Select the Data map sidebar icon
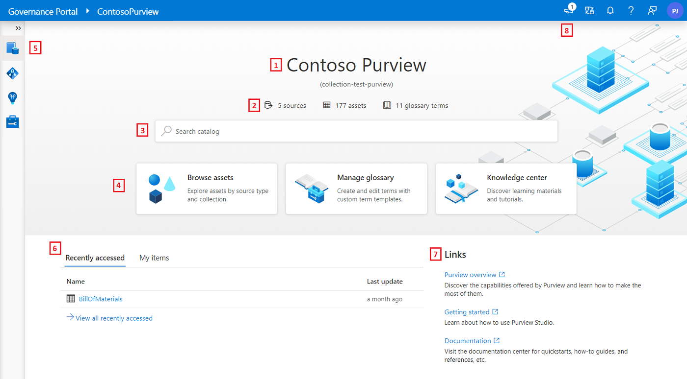687x379 pixels. (12, 73)
